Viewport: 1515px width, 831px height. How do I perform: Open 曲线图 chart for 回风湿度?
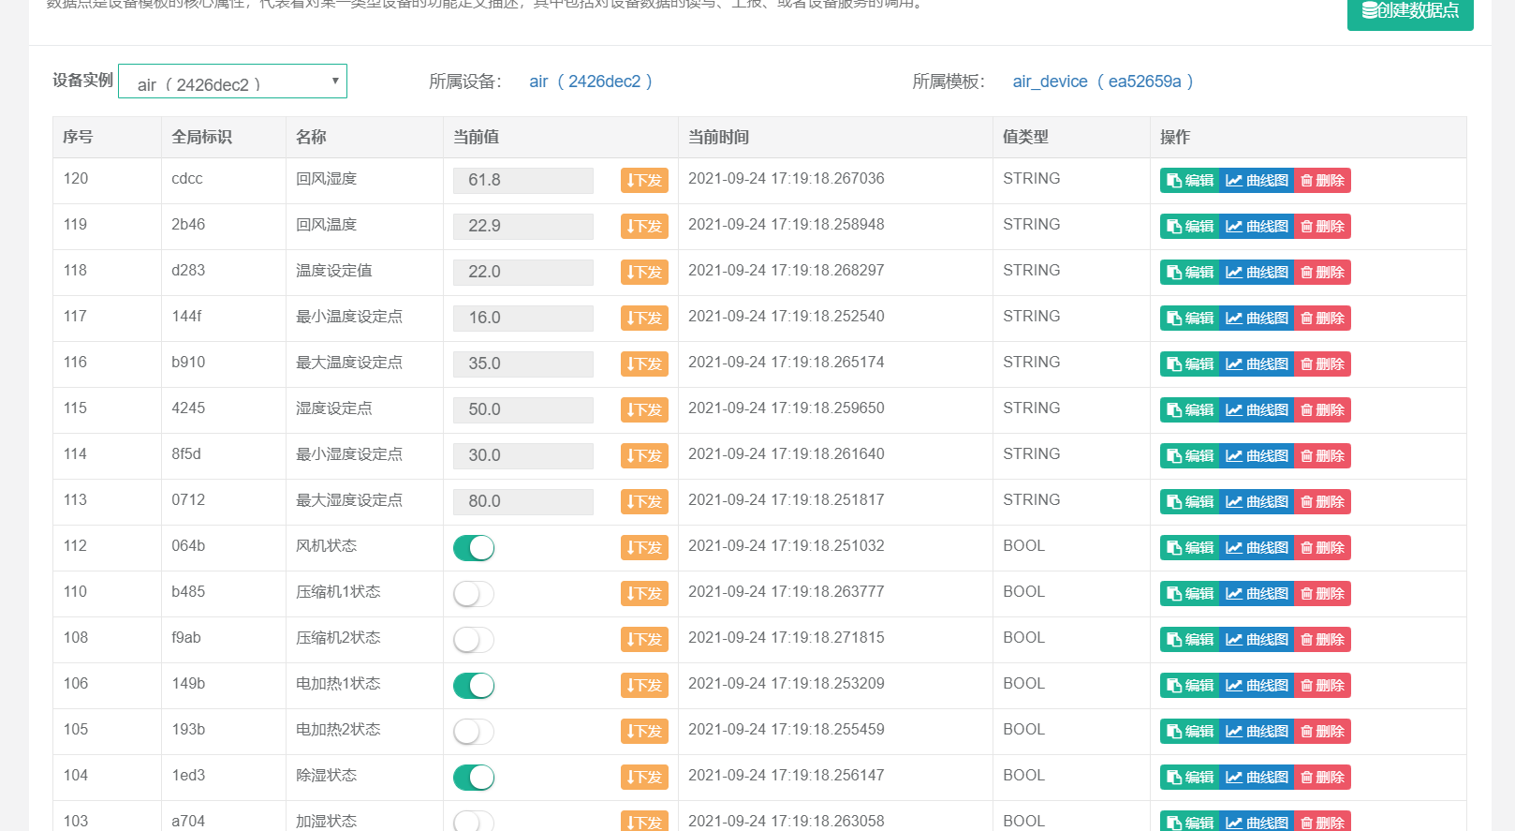(x=1257, y=181)
